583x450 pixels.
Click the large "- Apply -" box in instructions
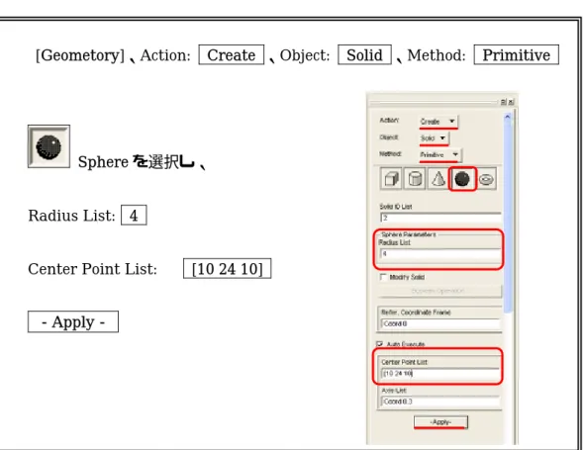click(73, 321)
